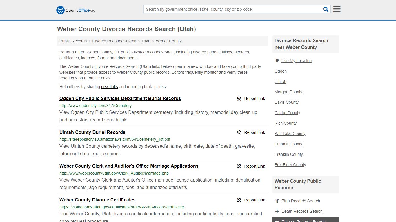Open the Weber County breadcrumb link
This screenshot has height=222, width=396.
tap(169, 41)
